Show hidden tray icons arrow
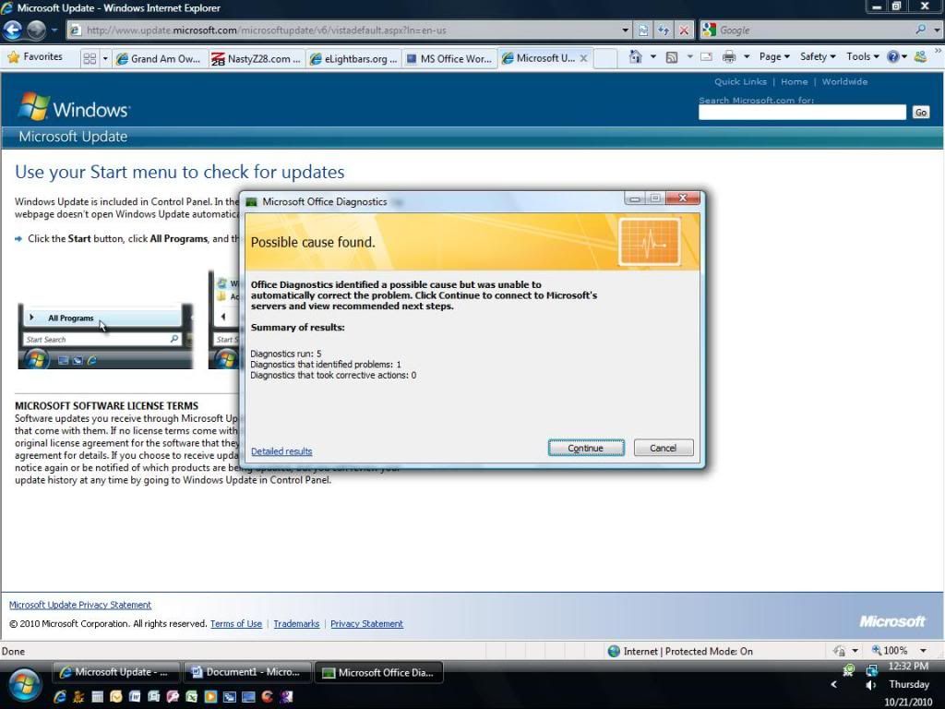945x709 pixels. [833, 684]
